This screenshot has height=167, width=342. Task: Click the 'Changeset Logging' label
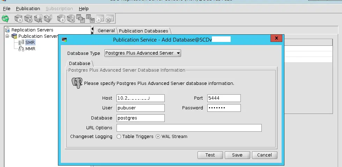point(91,137)
